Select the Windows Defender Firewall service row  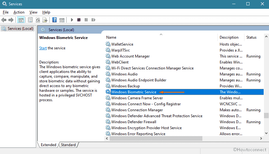tap(184, 122)
